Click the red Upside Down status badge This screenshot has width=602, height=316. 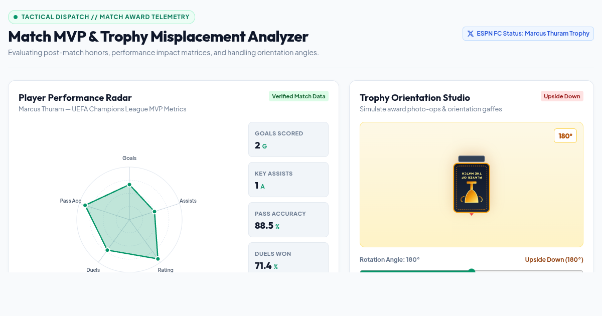coord(562,96)
